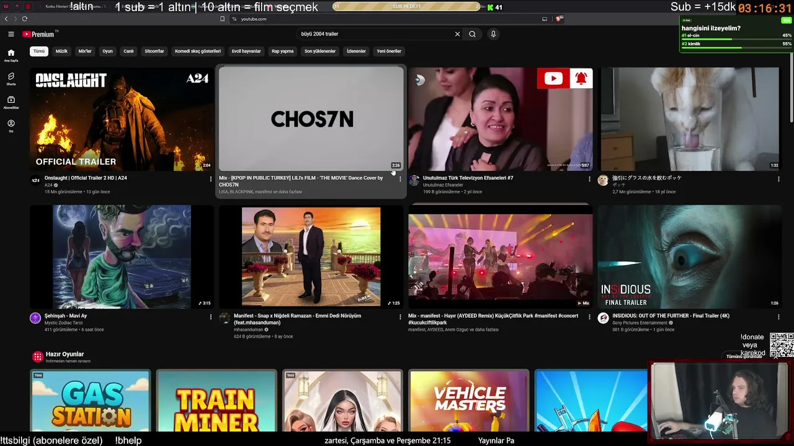Play the Insidious Final Trailer thumbnail
This screenshot has height=446, width=794.
click(x=689, y=256)
